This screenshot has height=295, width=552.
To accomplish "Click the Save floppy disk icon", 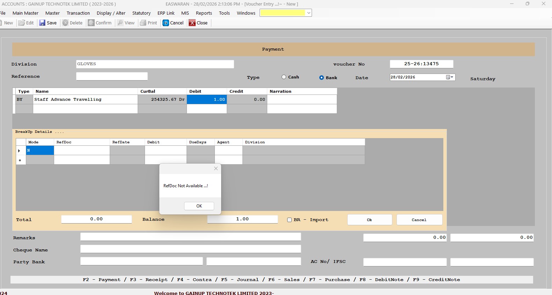I will click(x=42, y=23).
